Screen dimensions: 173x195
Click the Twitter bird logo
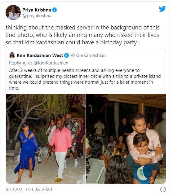[162, 9]
